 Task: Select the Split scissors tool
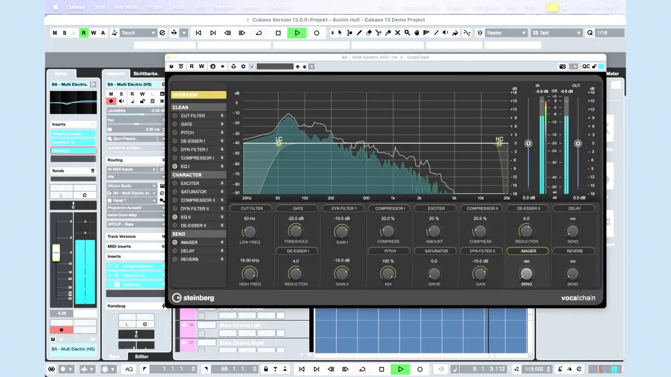click(379, 33)
